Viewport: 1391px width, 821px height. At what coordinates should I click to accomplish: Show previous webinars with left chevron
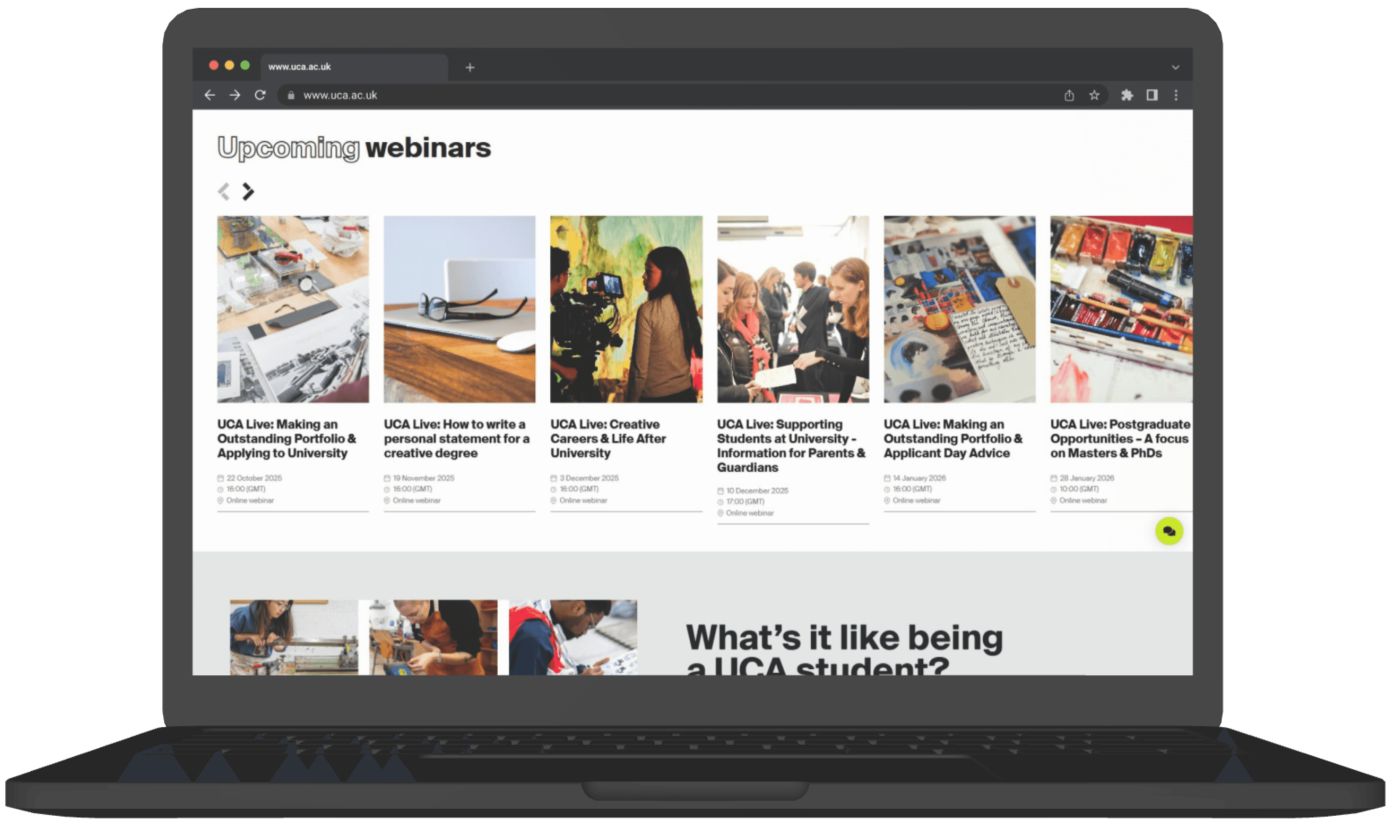point(224,191)
